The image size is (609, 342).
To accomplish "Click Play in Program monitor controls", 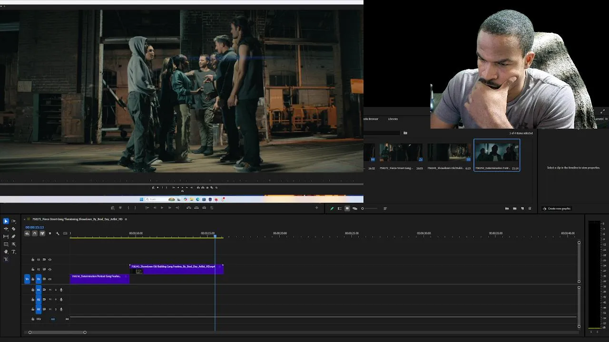I will 162,208.
